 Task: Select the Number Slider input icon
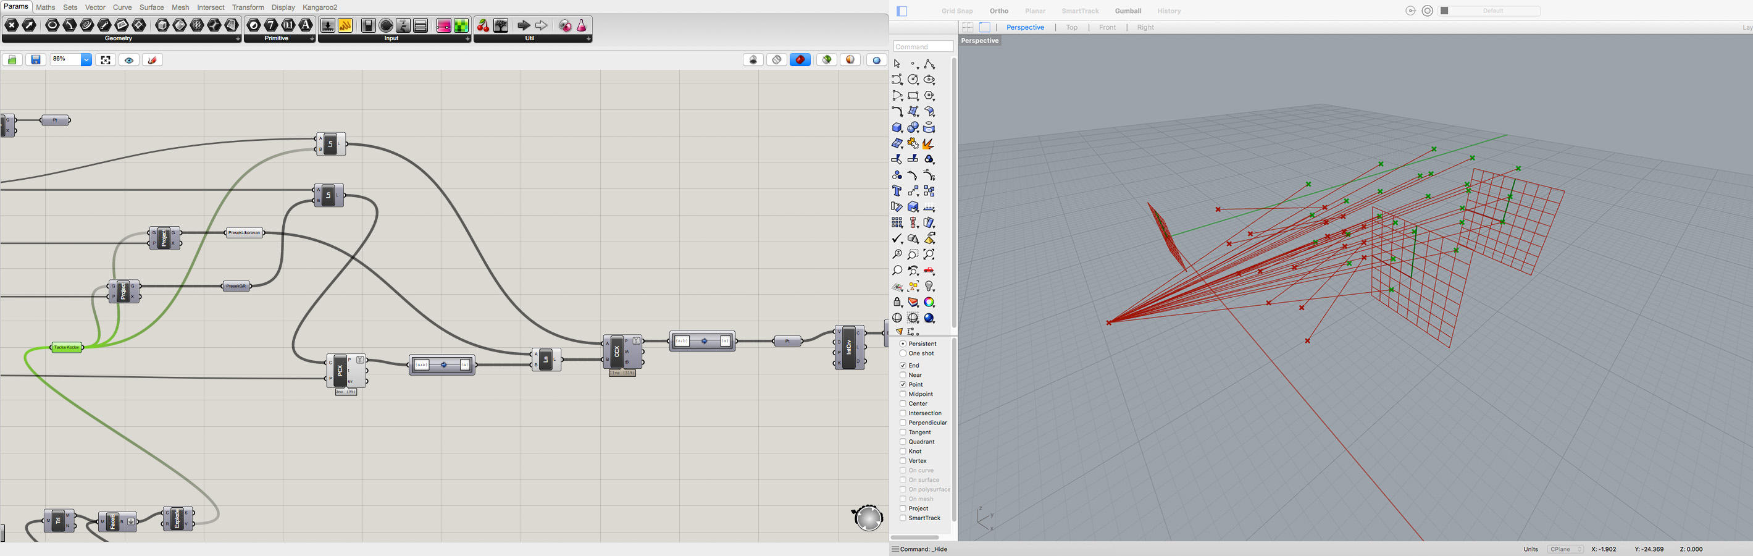coord(328,25)
